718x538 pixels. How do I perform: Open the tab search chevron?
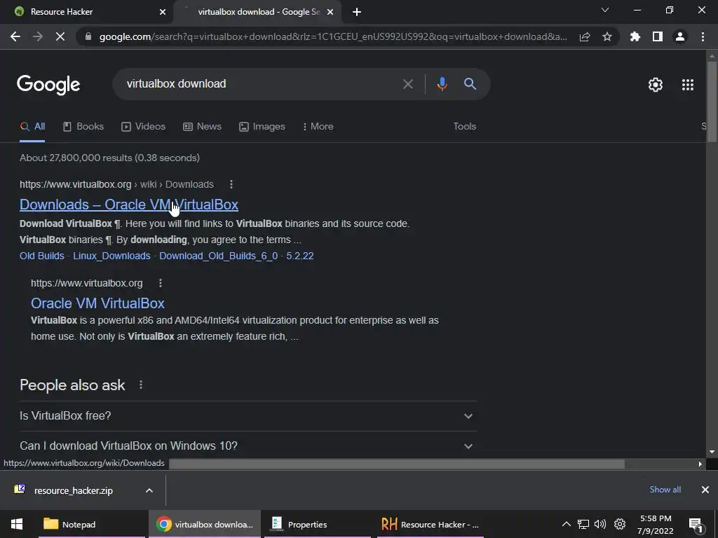[605, 10]
